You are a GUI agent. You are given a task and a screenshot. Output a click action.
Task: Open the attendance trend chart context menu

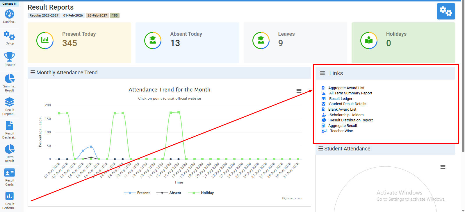[299, 91]
